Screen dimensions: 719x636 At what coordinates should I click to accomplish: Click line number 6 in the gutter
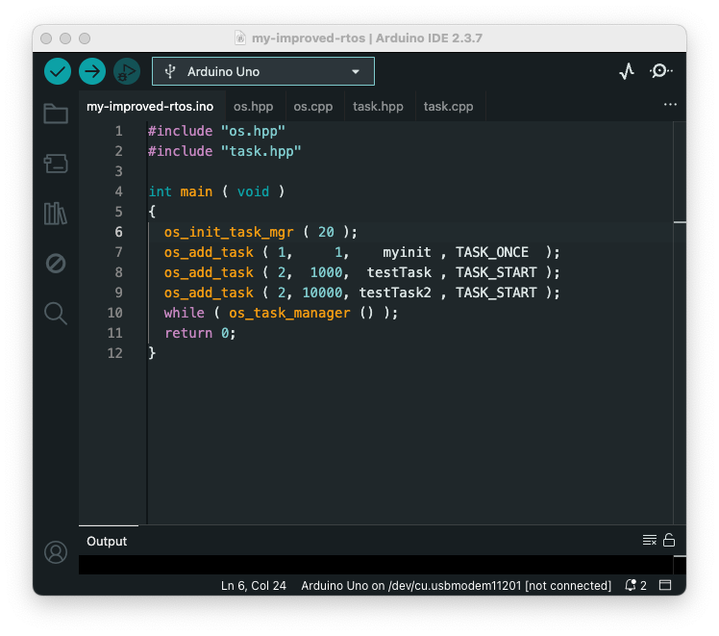tap(119, 232)
